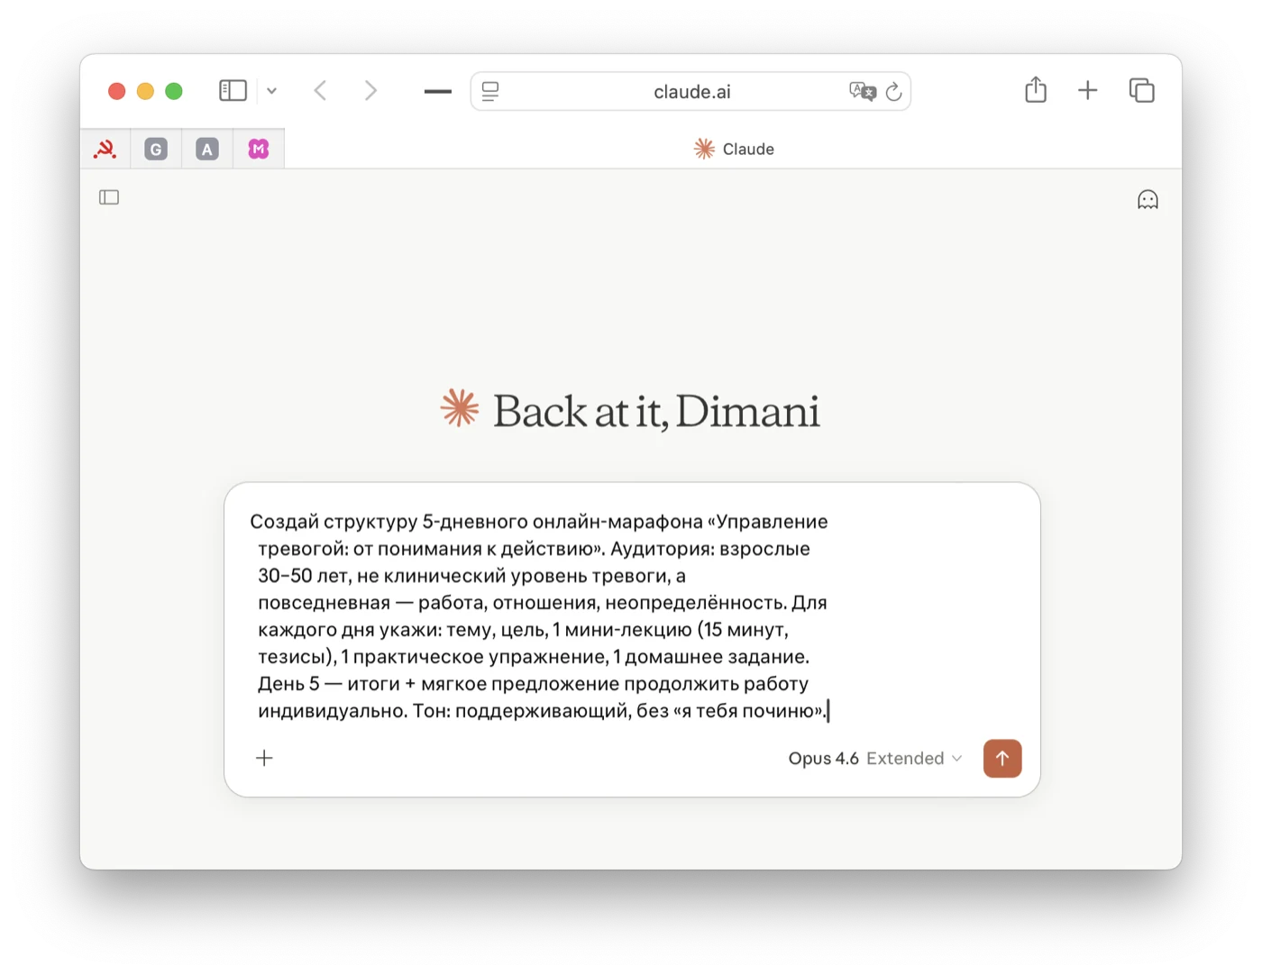Screen dimensions: 1262x975
Task: Open the Opus 4.6 Extended model selector
Action: click(x=874, y=759)
